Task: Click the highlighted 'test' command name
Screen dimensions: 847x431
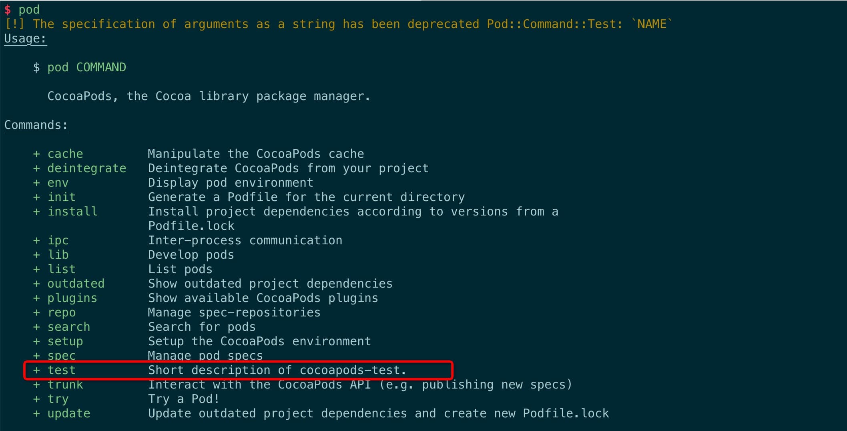Action: point(62,370)
